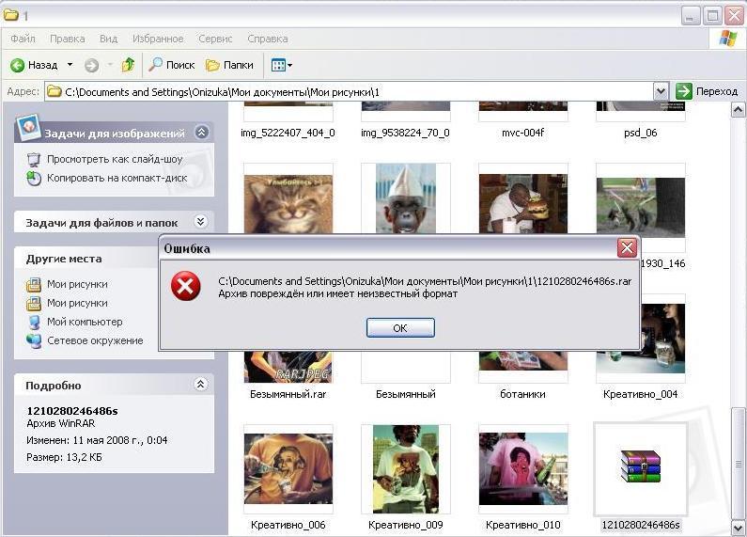Click the first Мои рисунки folder icon
747x537 pixels.
click(x=33, y=285)
